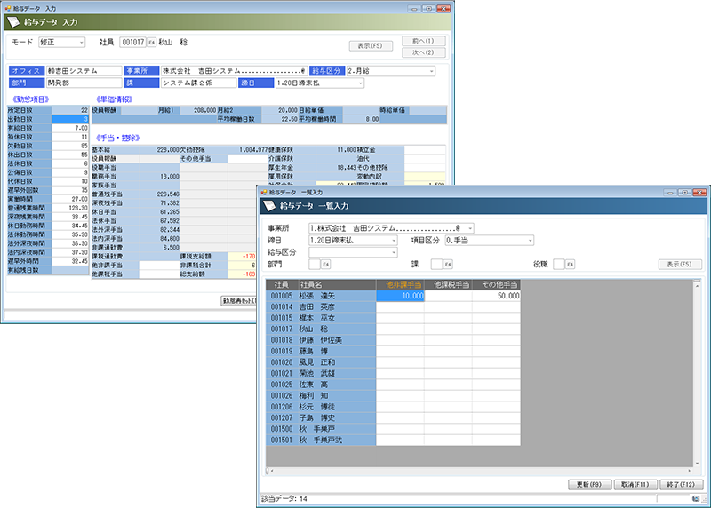Select the 松張 達矢 他非課手当 cell with 10,000

[400, 296]
